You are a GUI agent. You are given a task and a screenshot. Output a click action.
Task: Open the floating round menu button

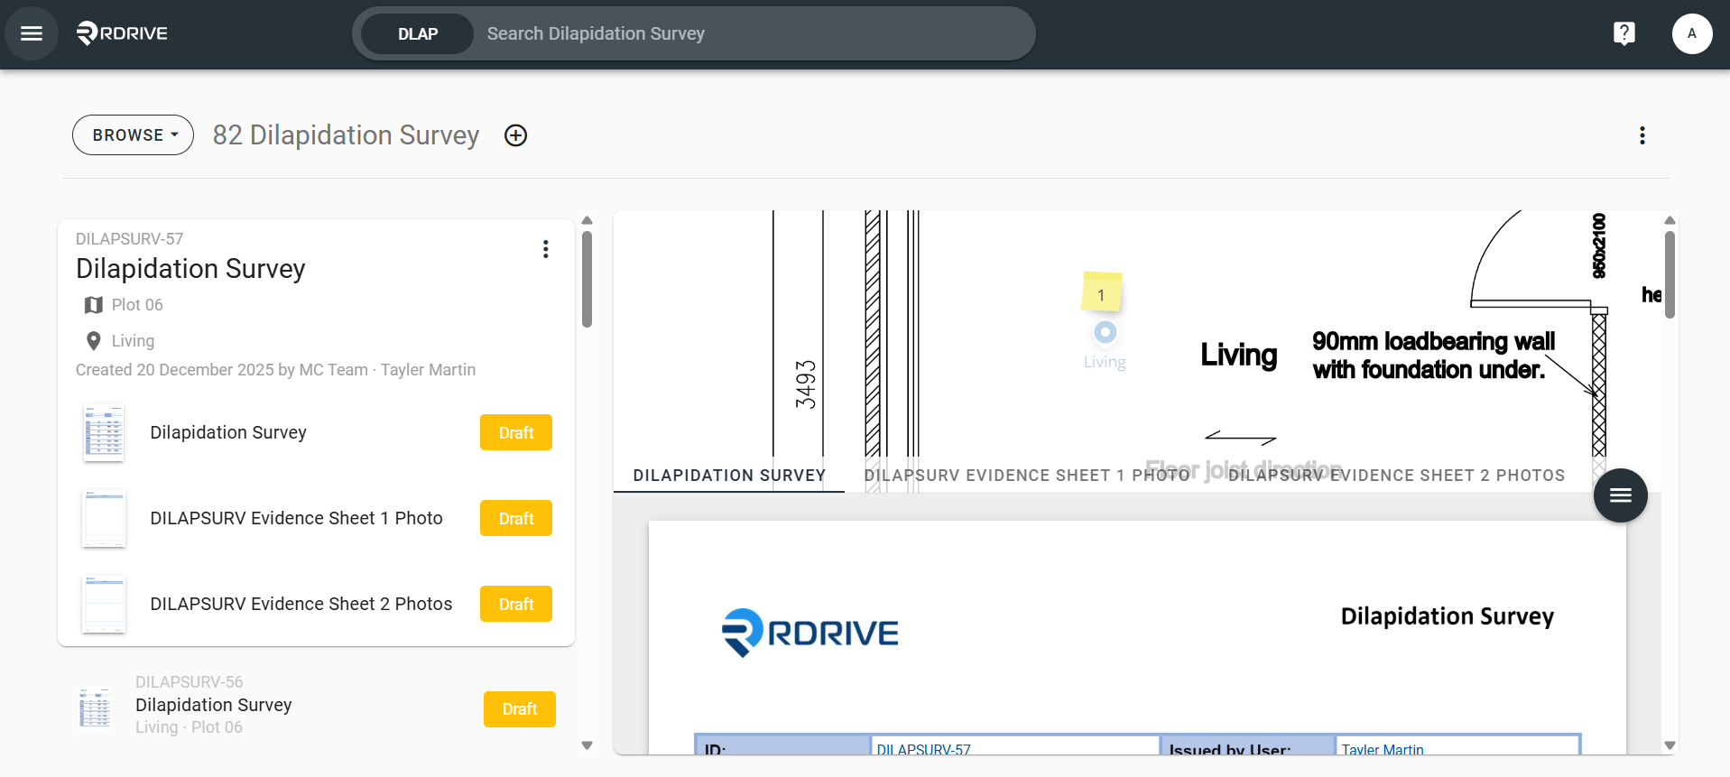click(x=1620, y=495)
